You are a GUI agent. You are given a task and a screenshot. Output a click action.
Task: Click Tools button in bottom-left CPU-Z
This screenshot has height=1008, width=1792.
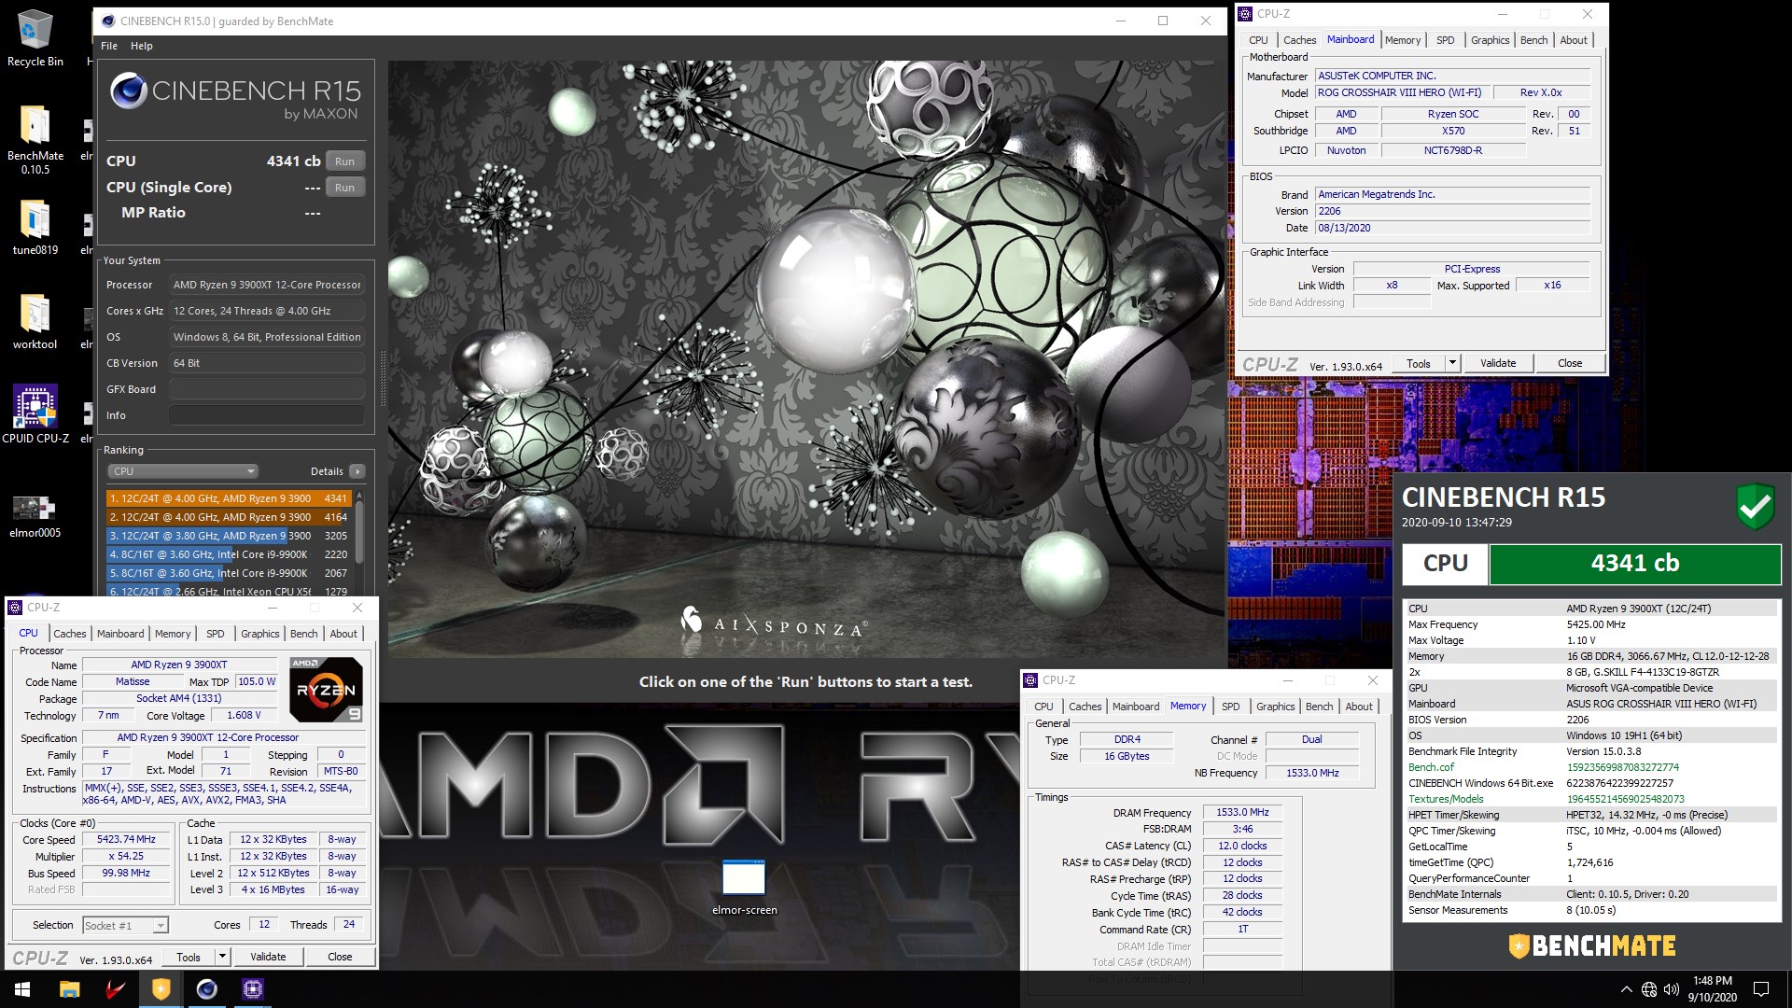189,957
